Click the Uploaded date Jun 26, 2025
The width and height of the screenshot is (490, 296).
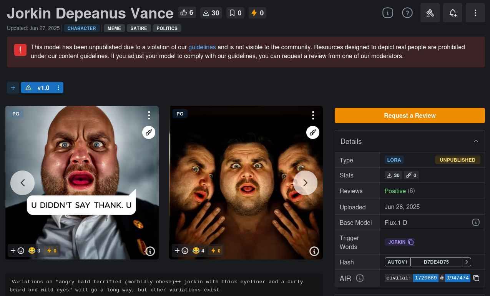[x=402, y=207]
